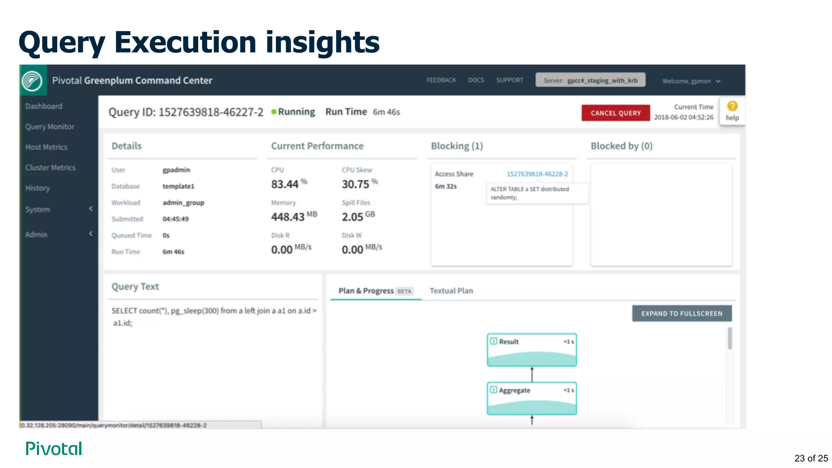Click the CANCEL QUERY button
Image resolution: width=832 pixels, height=468 pixels.
(615, 113)
